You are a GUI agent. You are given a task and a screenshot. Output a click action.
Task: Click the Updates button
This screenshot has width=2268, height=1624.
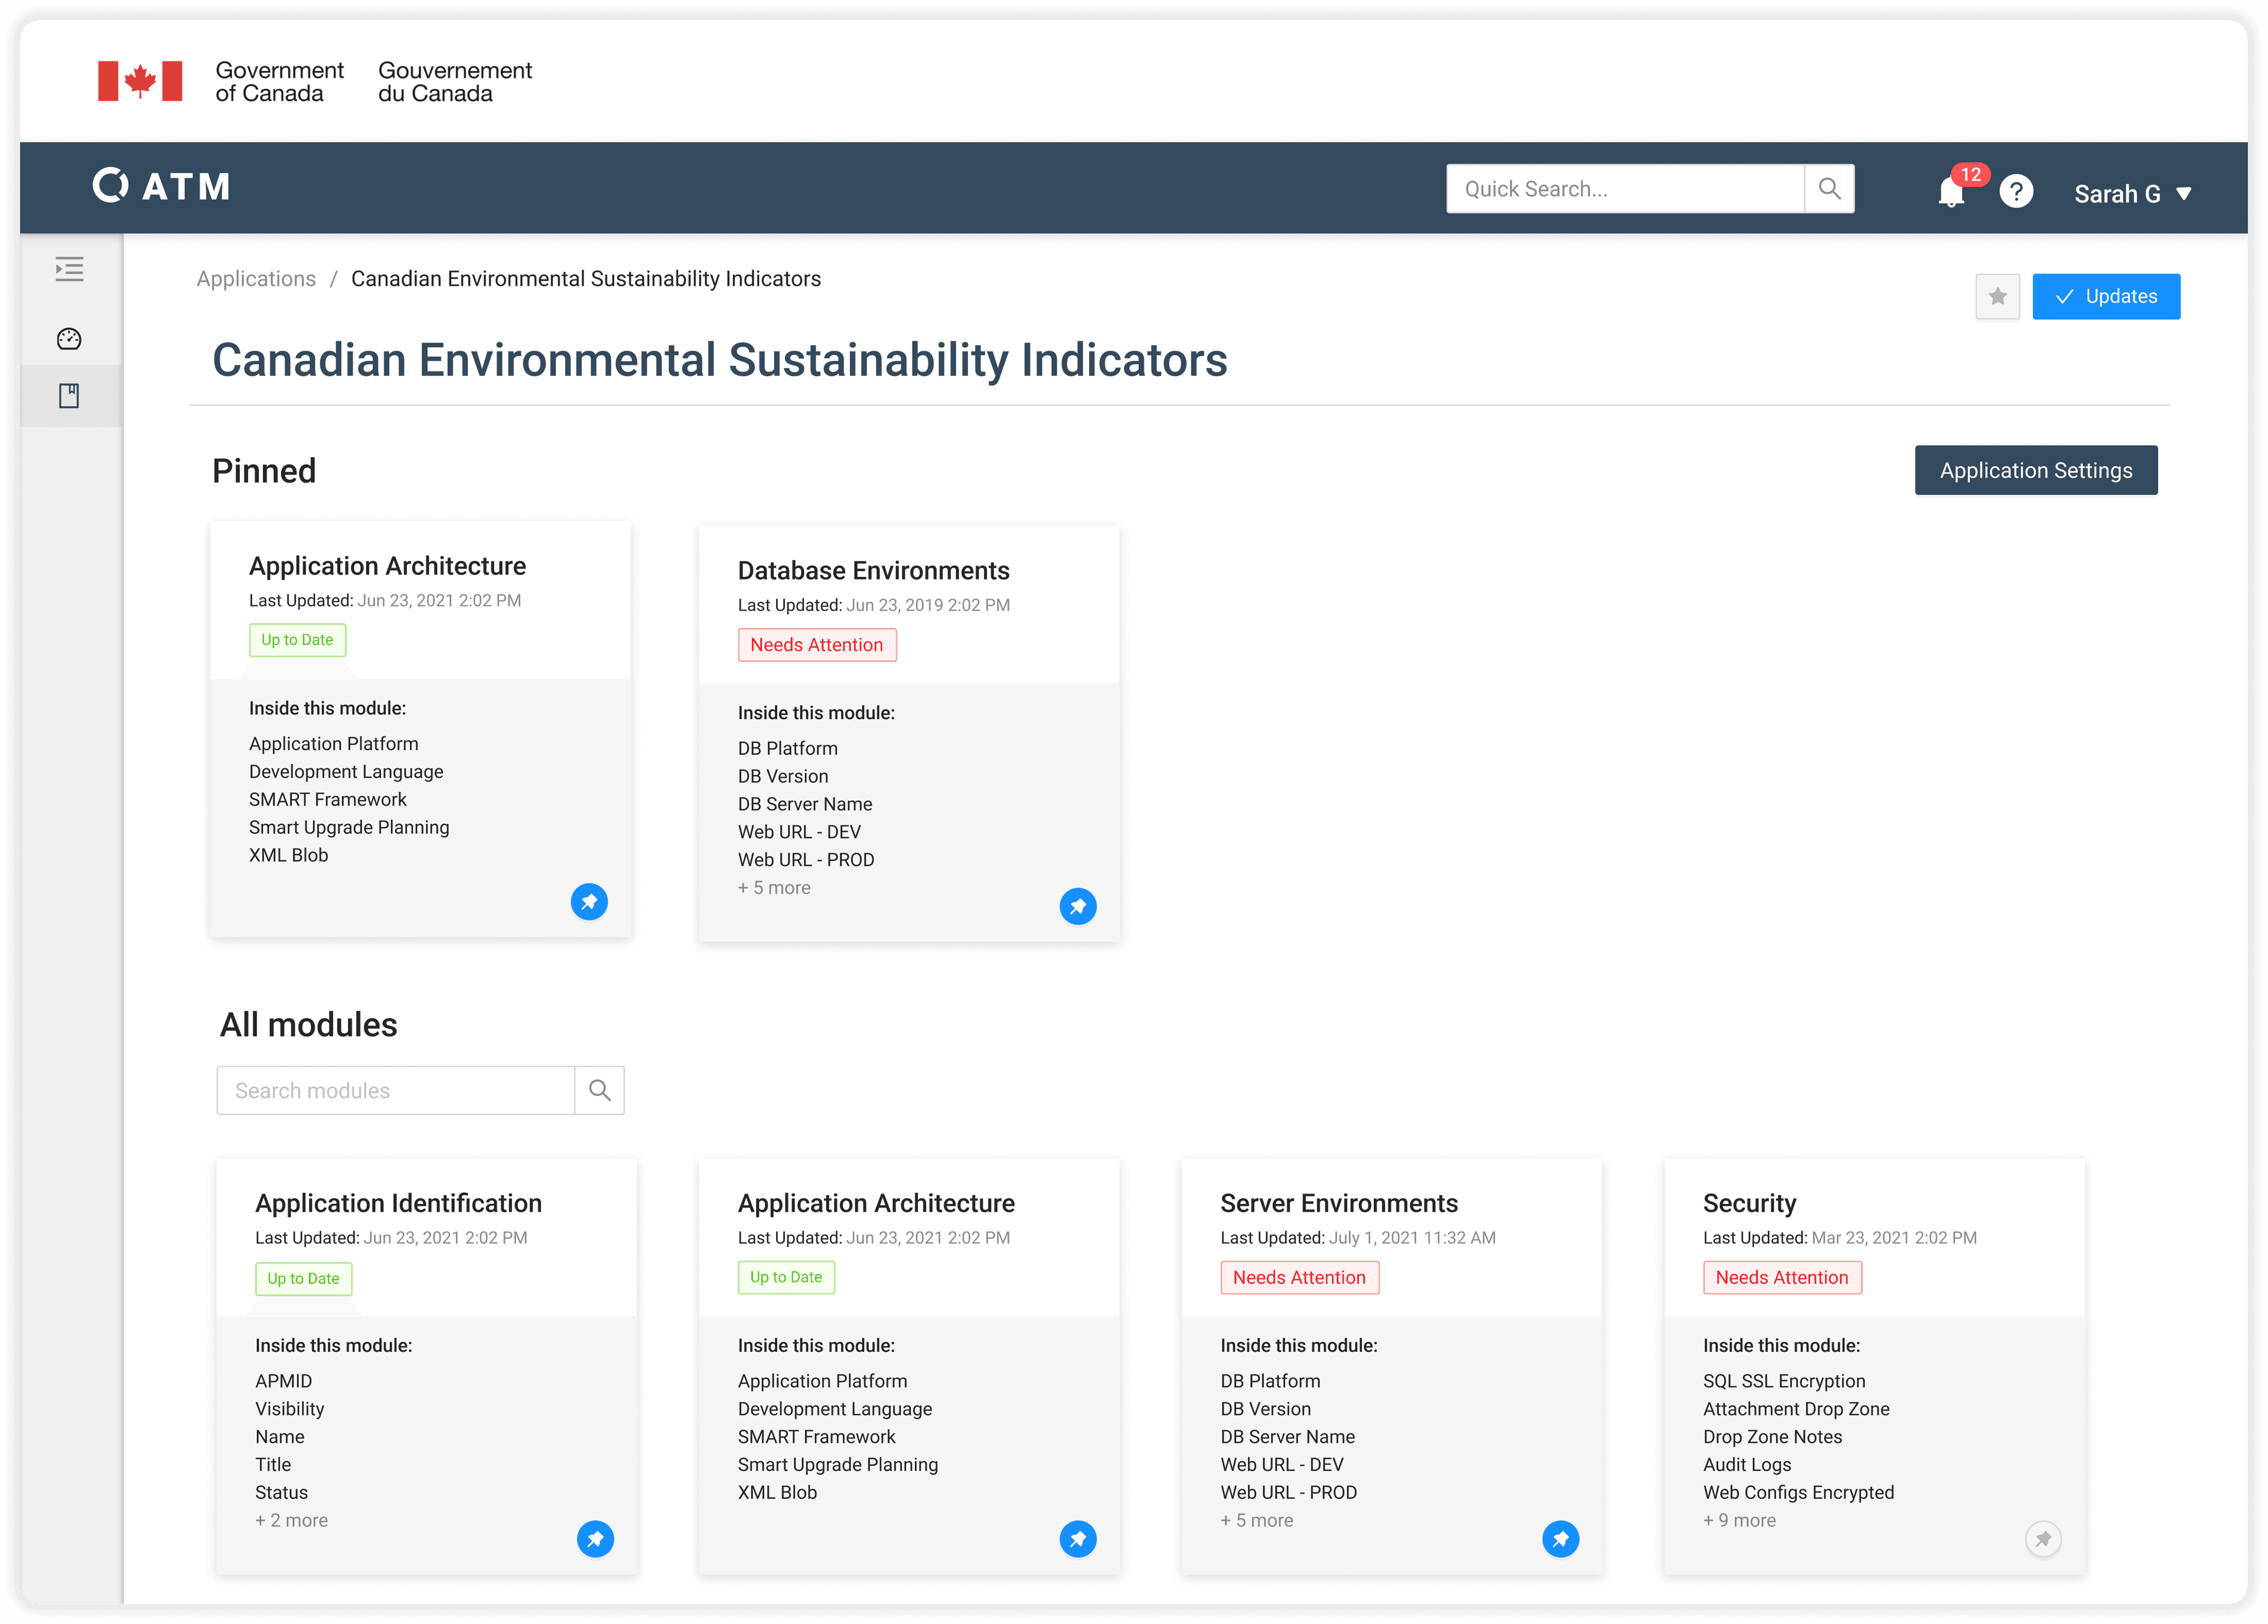tap(2106, 296)
